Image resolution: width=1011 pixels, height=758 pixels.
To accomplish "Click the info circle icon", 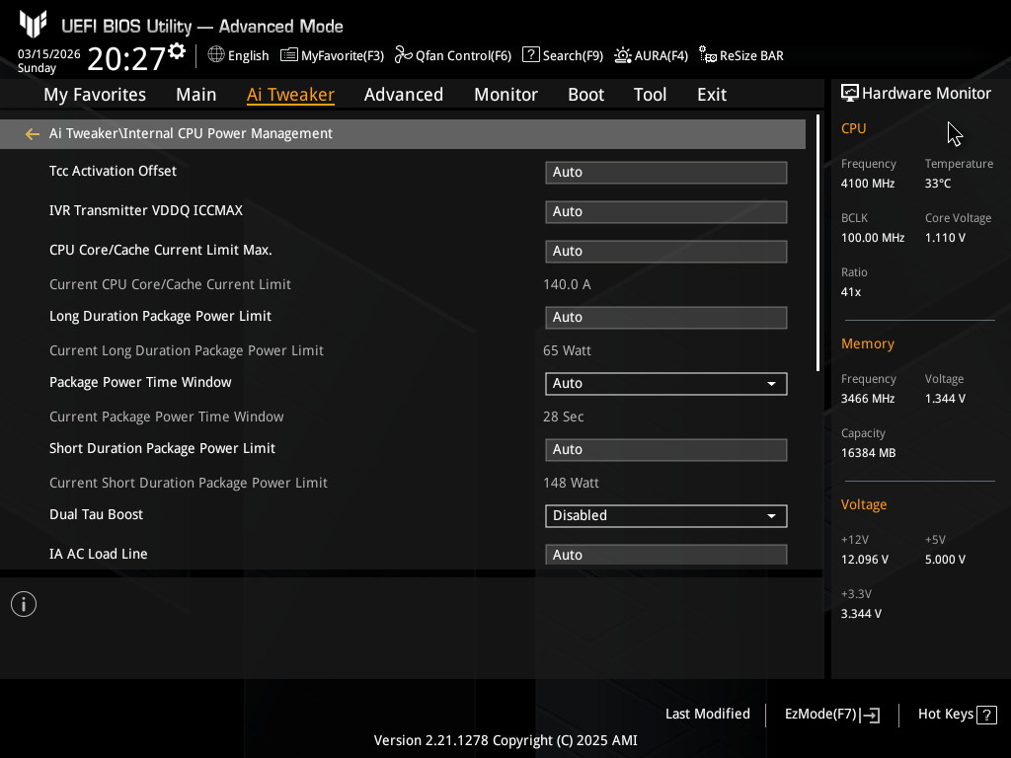I will tap(24, 604).
